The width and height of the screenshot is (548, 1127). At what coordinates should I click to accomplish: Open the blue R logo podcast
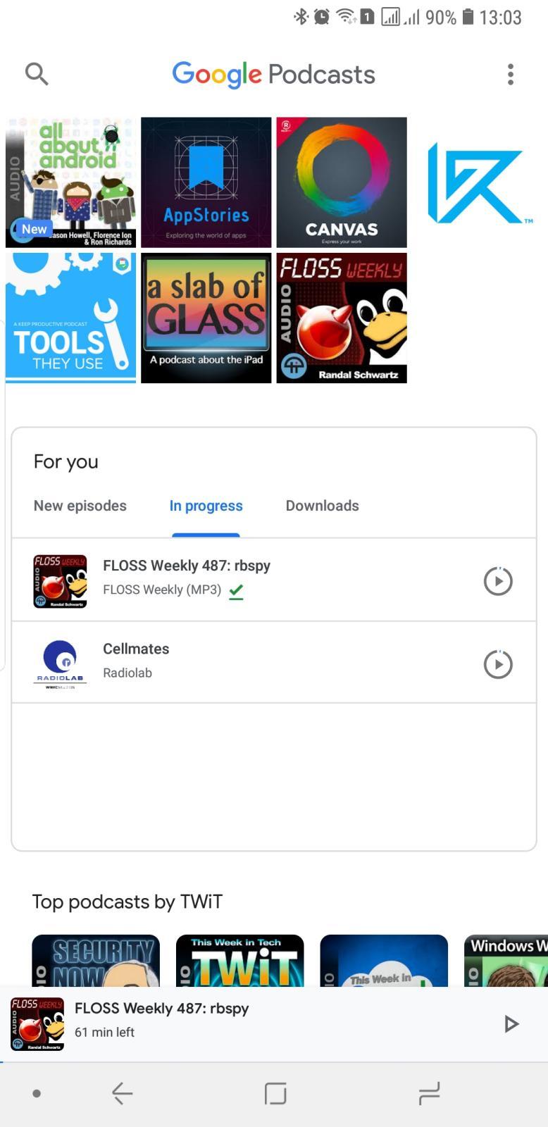click(x=479, y=182)
